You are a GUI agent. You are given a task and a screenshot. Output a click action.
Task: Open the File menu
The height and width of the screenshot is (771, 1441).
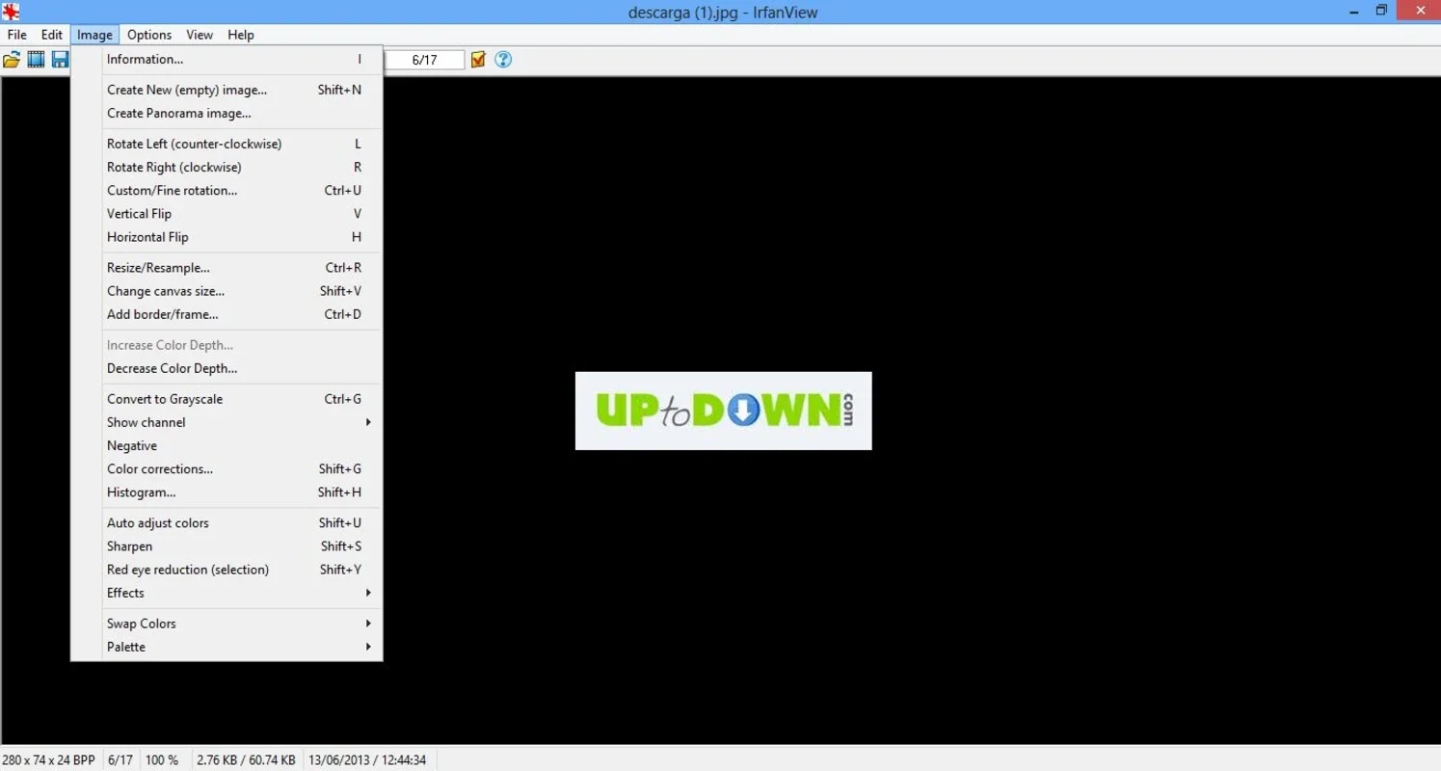click(17, 35)
